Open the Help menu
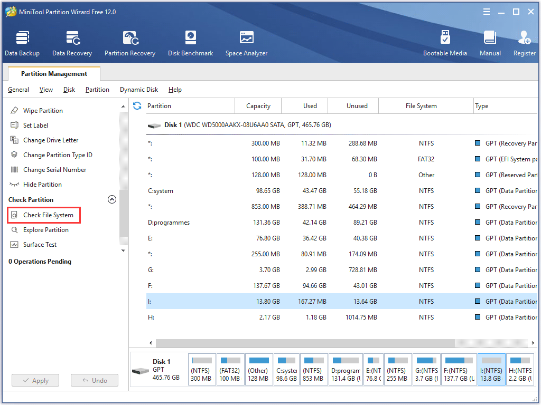 pyautogui.click(x=175, y=90)
